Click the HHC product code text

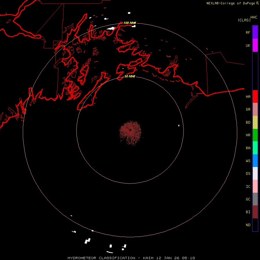254,17
